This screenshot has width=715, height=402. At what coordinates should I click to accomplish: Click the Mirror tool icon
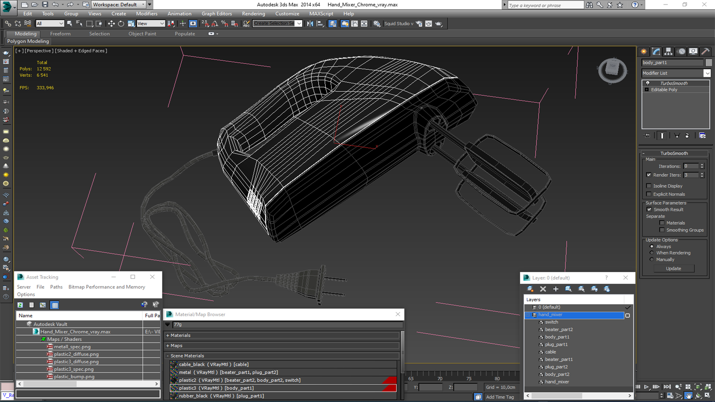[x=310, y=23]
